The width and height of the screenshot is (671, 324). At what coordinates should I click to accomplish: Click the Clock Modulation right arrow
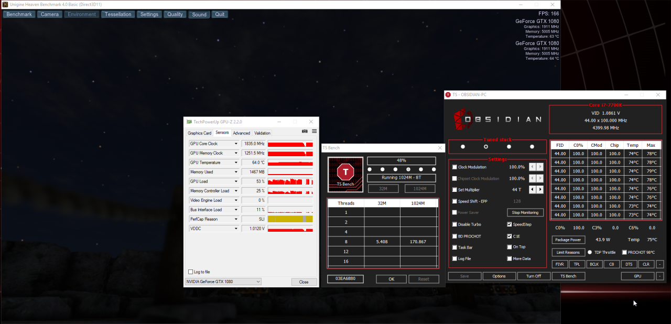[540, 167]
